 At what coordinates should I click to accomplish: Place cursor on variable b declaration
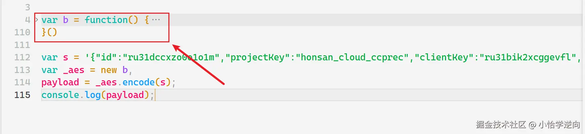point(66,20)
